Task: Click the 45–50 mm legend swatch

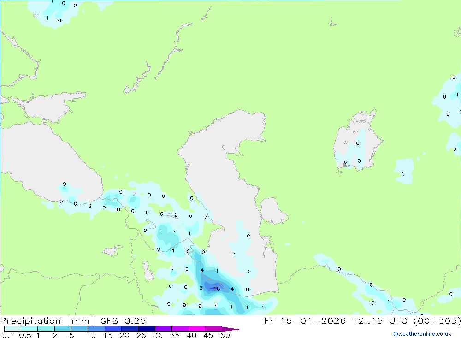Action: [214, 329]
